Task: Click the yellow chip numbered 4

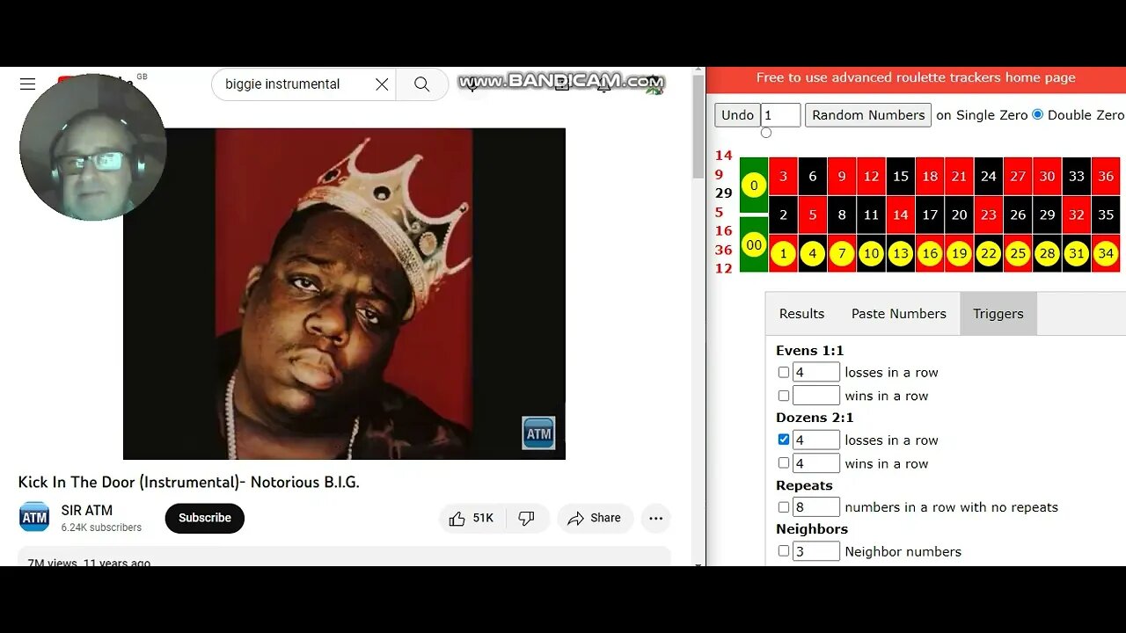Action: coord(812,254)
